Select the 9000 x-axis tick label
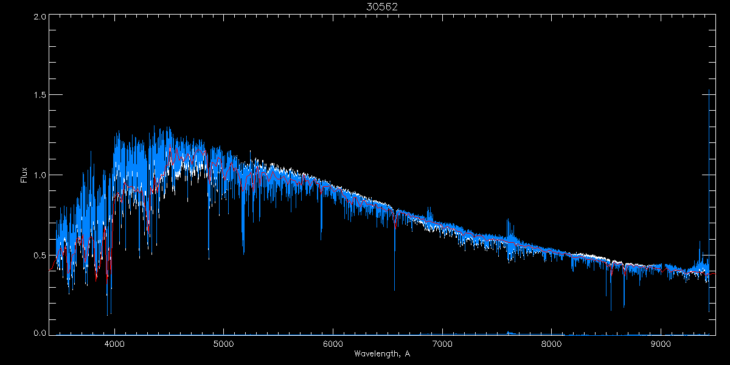The image size is (730, 365). (661, 344)
